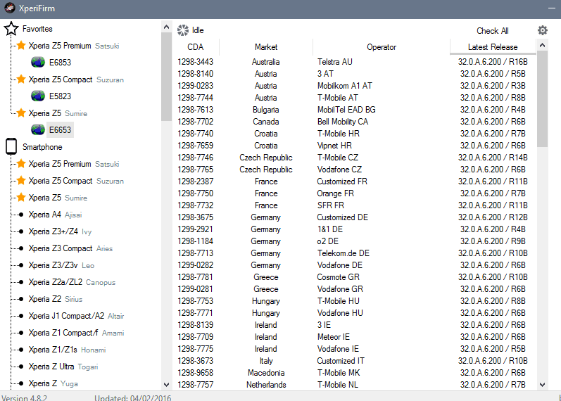Click the star beside Smartphone Xperia Z5 Compact
561x401 pixels.
click(21, 181)
